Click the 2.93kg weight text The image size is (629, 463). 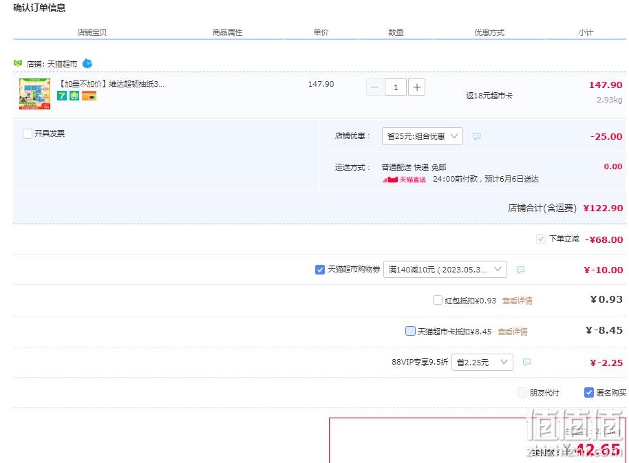(x=609, y=100)
